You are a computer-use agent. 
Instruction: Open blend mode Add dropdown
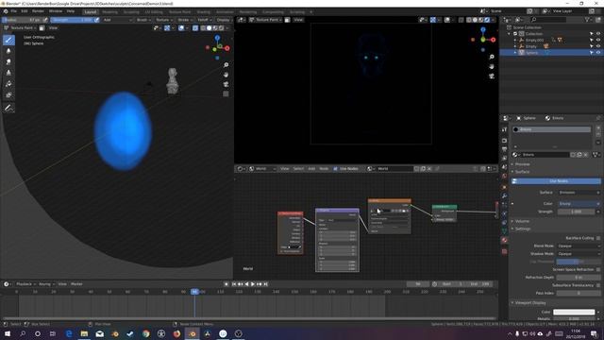[x=117, y=20]
